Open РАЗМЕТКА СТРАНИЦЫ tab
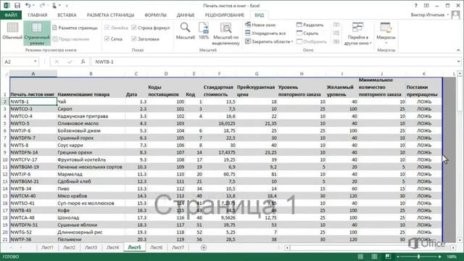464x261 pixels. [110, 15]
